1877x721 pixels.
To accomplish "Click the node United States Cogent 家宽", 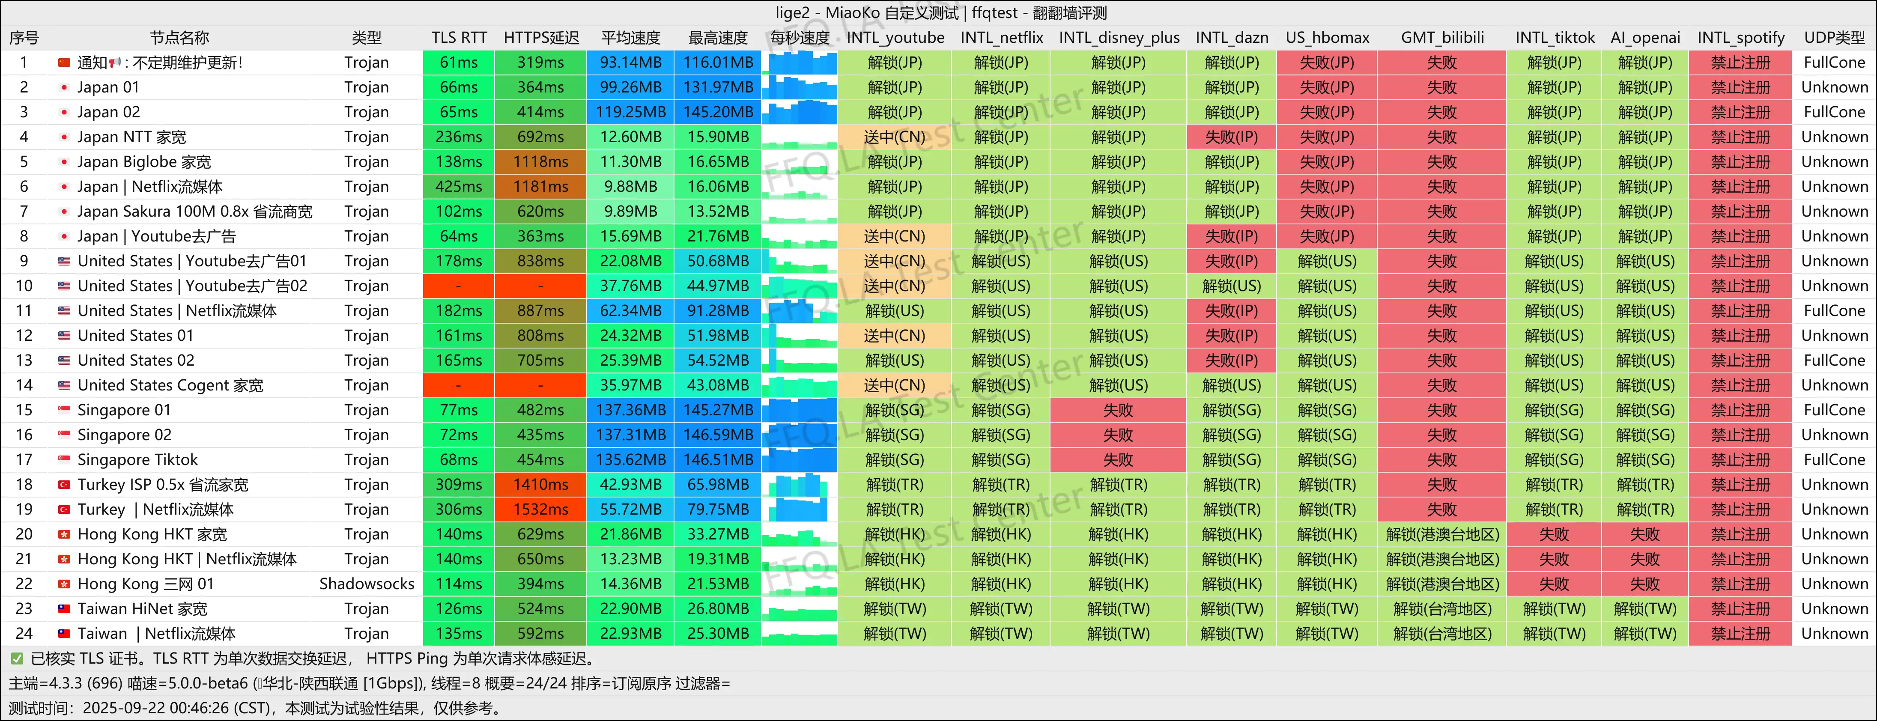I will [x=170, y=385].
